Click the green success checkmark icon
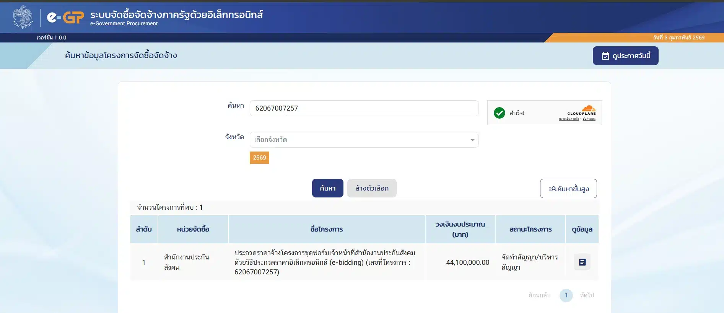The height and width of the screenshot is (313, 724). [499, 113]
